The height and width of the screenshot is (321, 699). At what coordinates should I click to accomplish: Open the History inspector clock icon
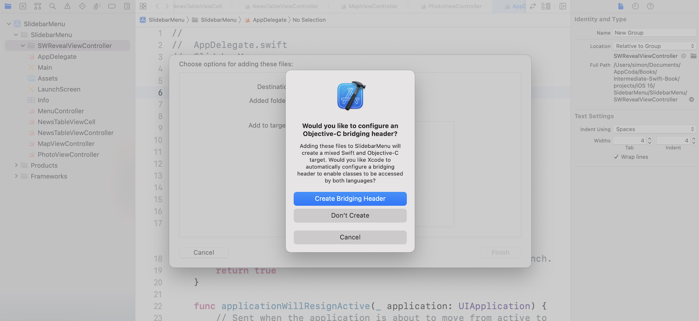[x=635, y=6]
